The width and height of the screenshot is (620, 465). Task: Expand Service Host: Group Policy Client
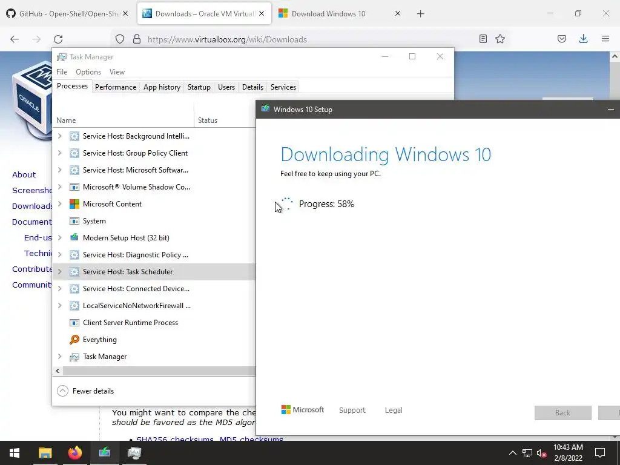click(60, 153)
